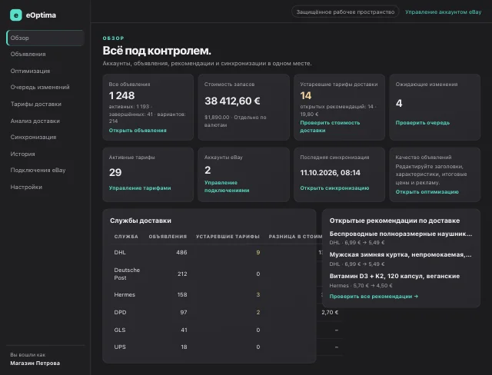Open Управление тарифами link
The height and width of the screenshot is (375, 492).
coord(140,187)
